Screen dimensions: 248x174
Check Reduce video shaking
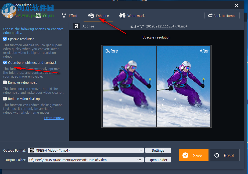(5, 99)
